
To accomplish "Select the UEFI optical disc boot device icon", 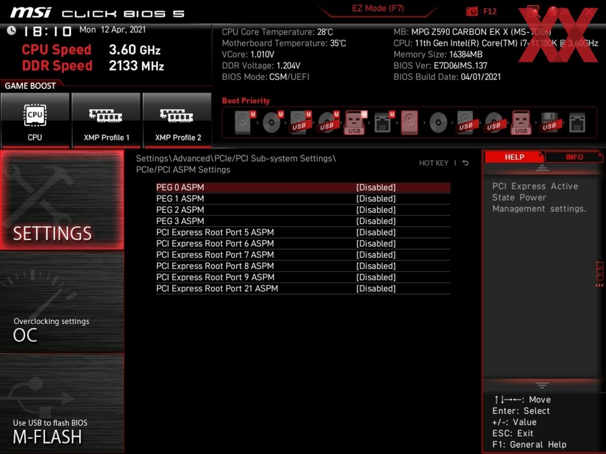I will click(272, 122).
